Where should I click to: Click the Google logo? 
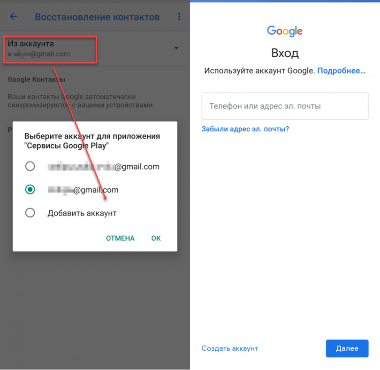pyautogui.click(x=285, y=31)
